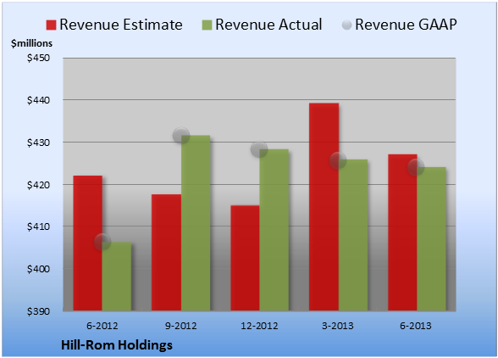
Task: Click the red Revenue Estimate legend swatch
Action: coord(51,25)
